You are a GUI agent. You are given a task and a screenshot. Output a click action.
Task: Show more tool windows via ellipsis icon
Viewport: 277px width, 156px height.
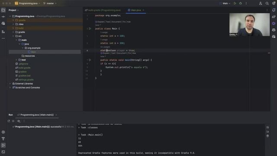coord(3,39)
